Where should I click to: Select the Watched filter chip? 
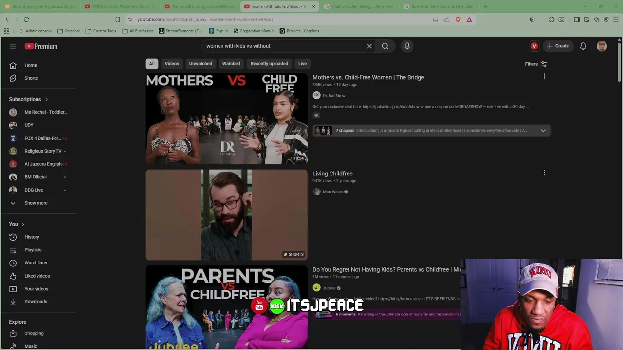[231, 64]
